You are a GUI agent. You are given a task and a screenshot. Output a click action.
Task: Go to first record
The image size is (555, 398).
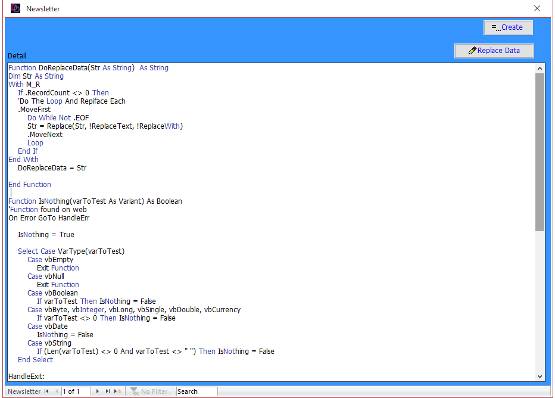pos(46,391)
